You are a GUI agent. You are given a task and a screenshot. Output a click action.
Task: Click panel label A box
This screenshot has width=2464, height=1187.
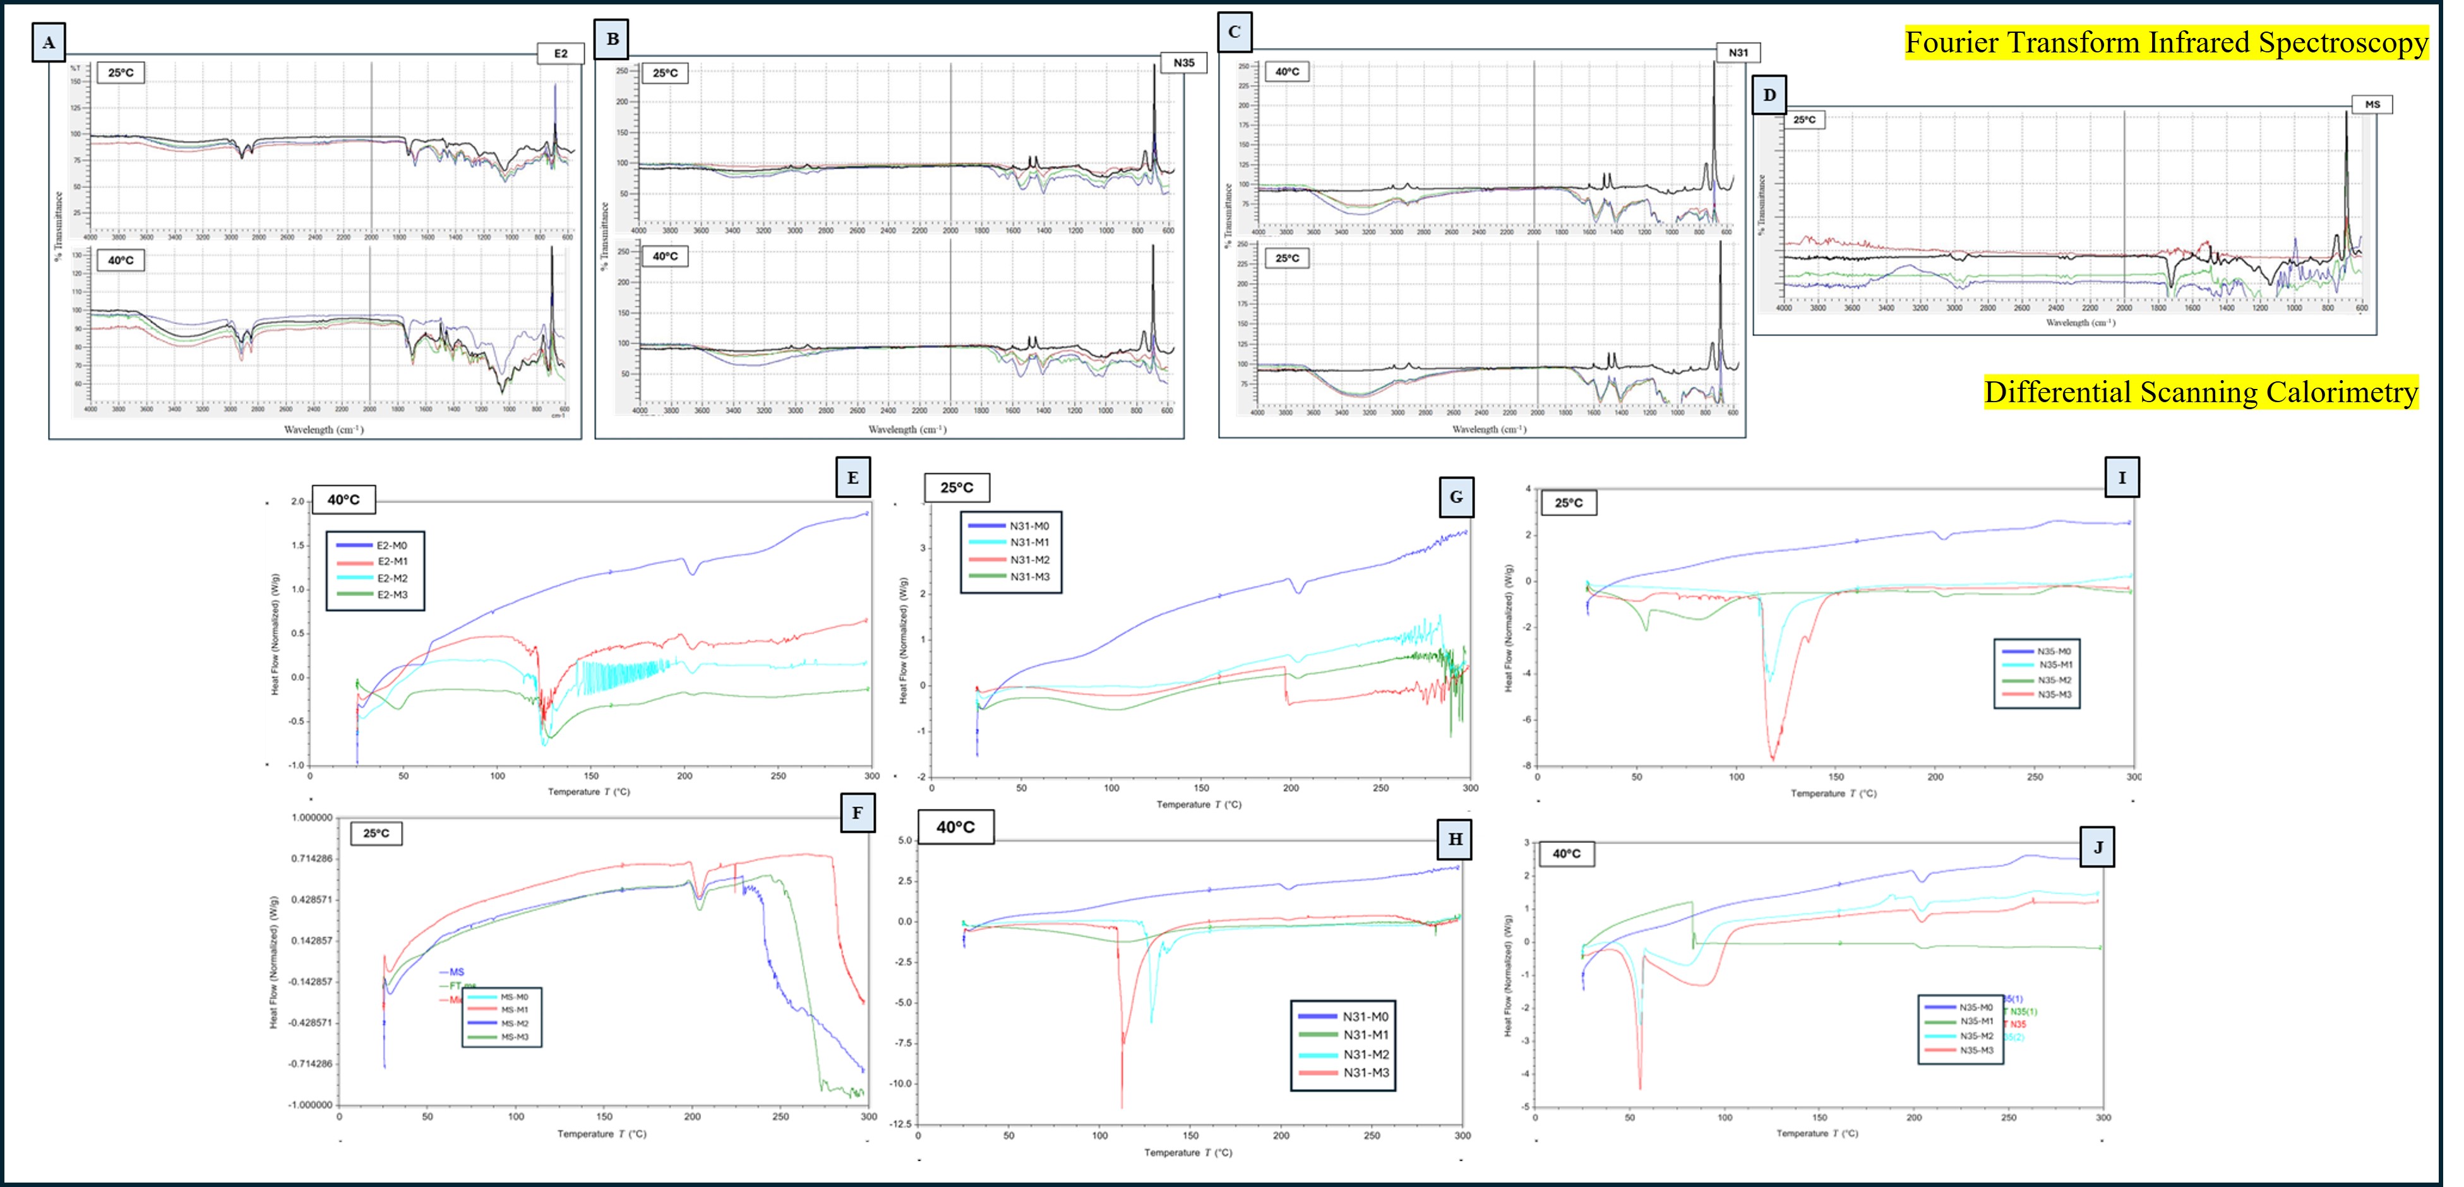tap(49, 42)
